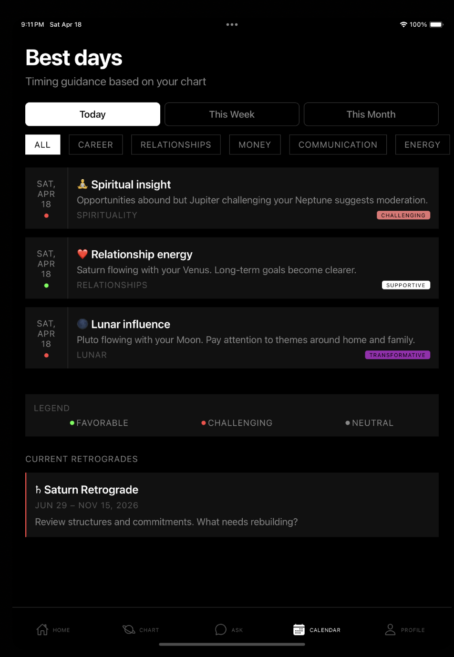Tap the moon icon beside Lunar influence
The width and height of the screenshot is (454, 657).
pyautogui.click(x=83, y=324)
